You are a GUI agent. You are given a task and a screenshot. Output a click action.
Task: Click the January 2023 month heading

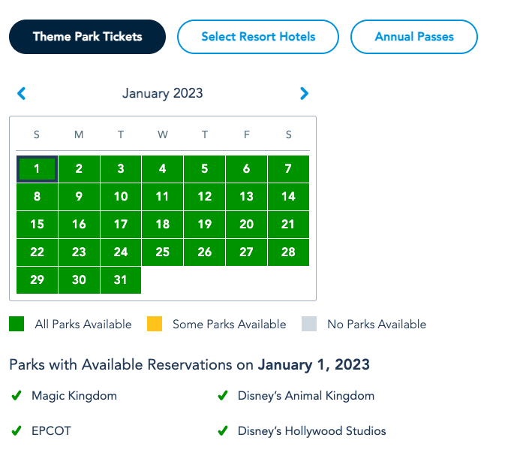point(162,94)
